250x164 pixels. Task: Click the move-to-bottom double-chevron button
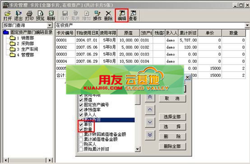(150, 135)
